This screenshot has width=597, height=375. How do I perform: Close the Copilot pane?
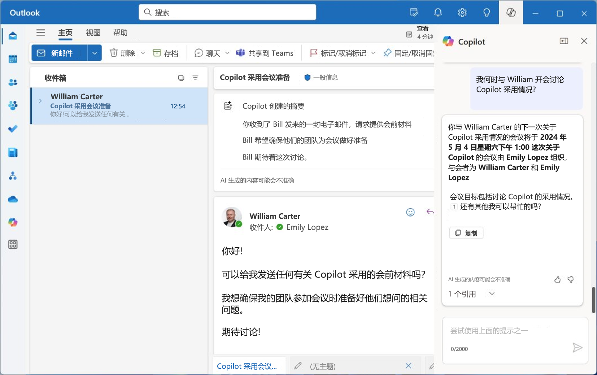tap(584, 41)
